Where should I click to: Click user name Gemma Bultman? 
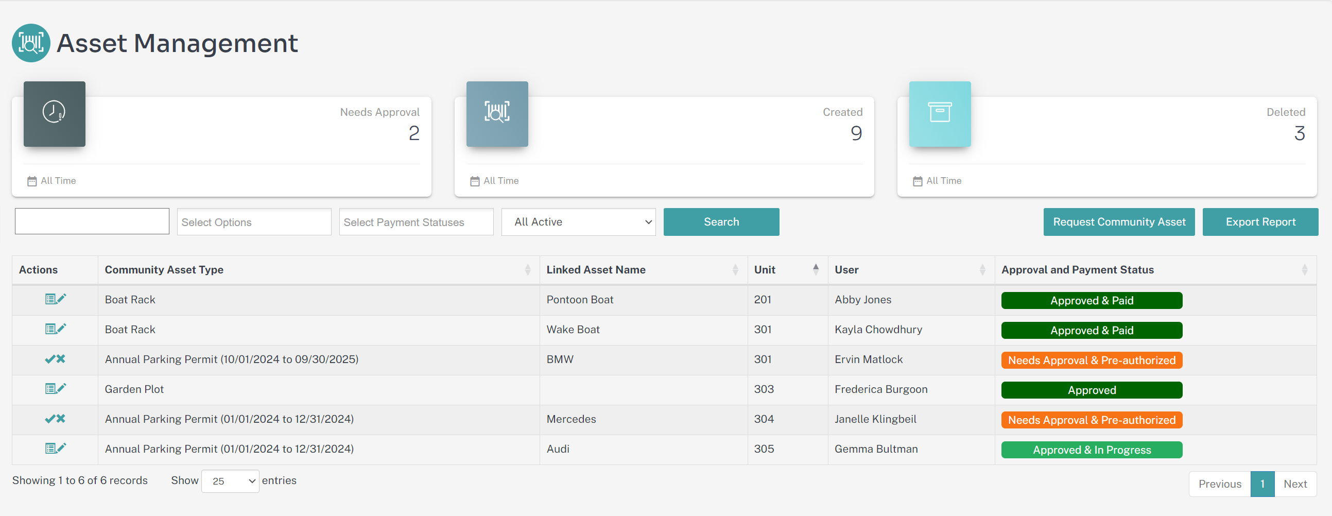(876, 449)
